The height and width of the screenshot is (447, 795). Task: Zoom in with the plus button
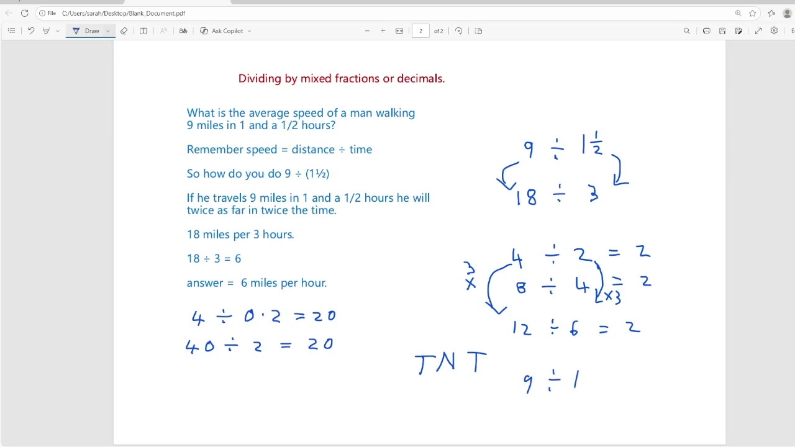point(383,30)
